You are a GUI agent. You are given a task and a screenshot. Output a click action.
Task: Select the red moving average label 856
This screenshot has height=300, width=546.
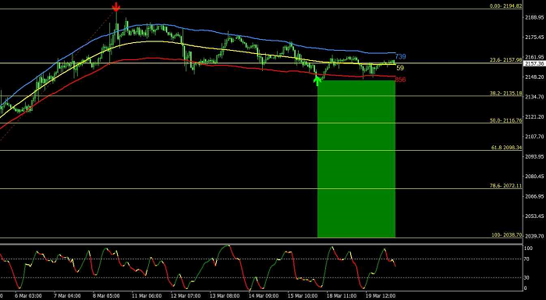pyautogui.click(x=400, y=80)
